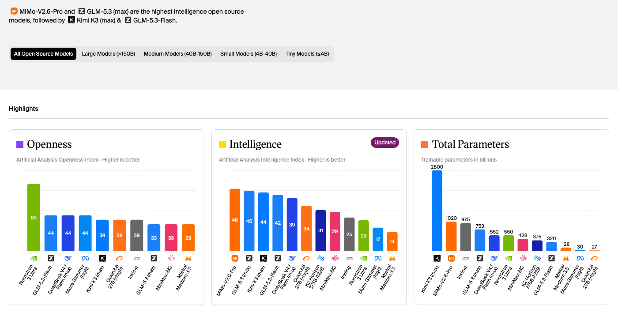The width and height of the screenshot is (618, 309).
Task: Click the GLM-5.3 (max) logo in headline
Action: point(82,11)
